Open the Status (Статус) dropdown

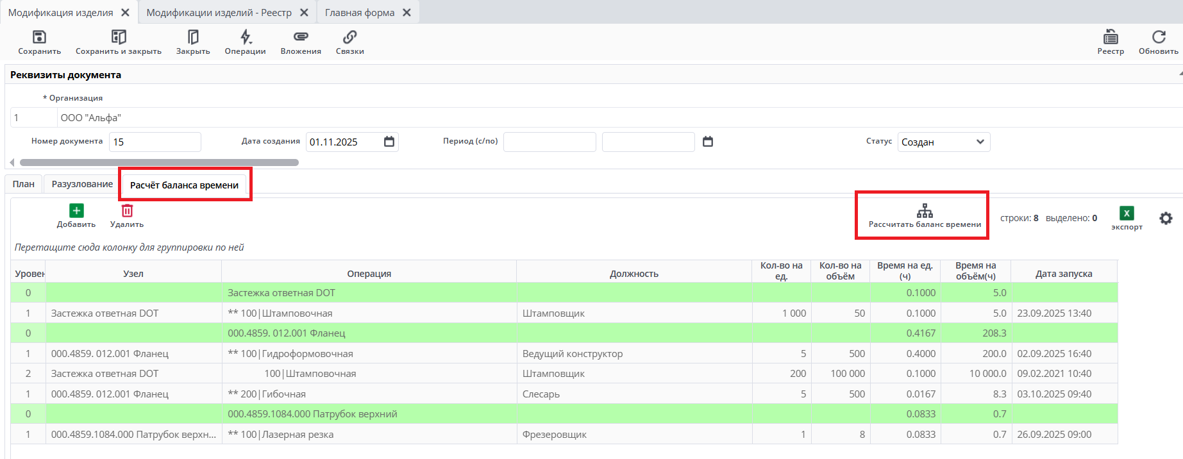[943, 142]
